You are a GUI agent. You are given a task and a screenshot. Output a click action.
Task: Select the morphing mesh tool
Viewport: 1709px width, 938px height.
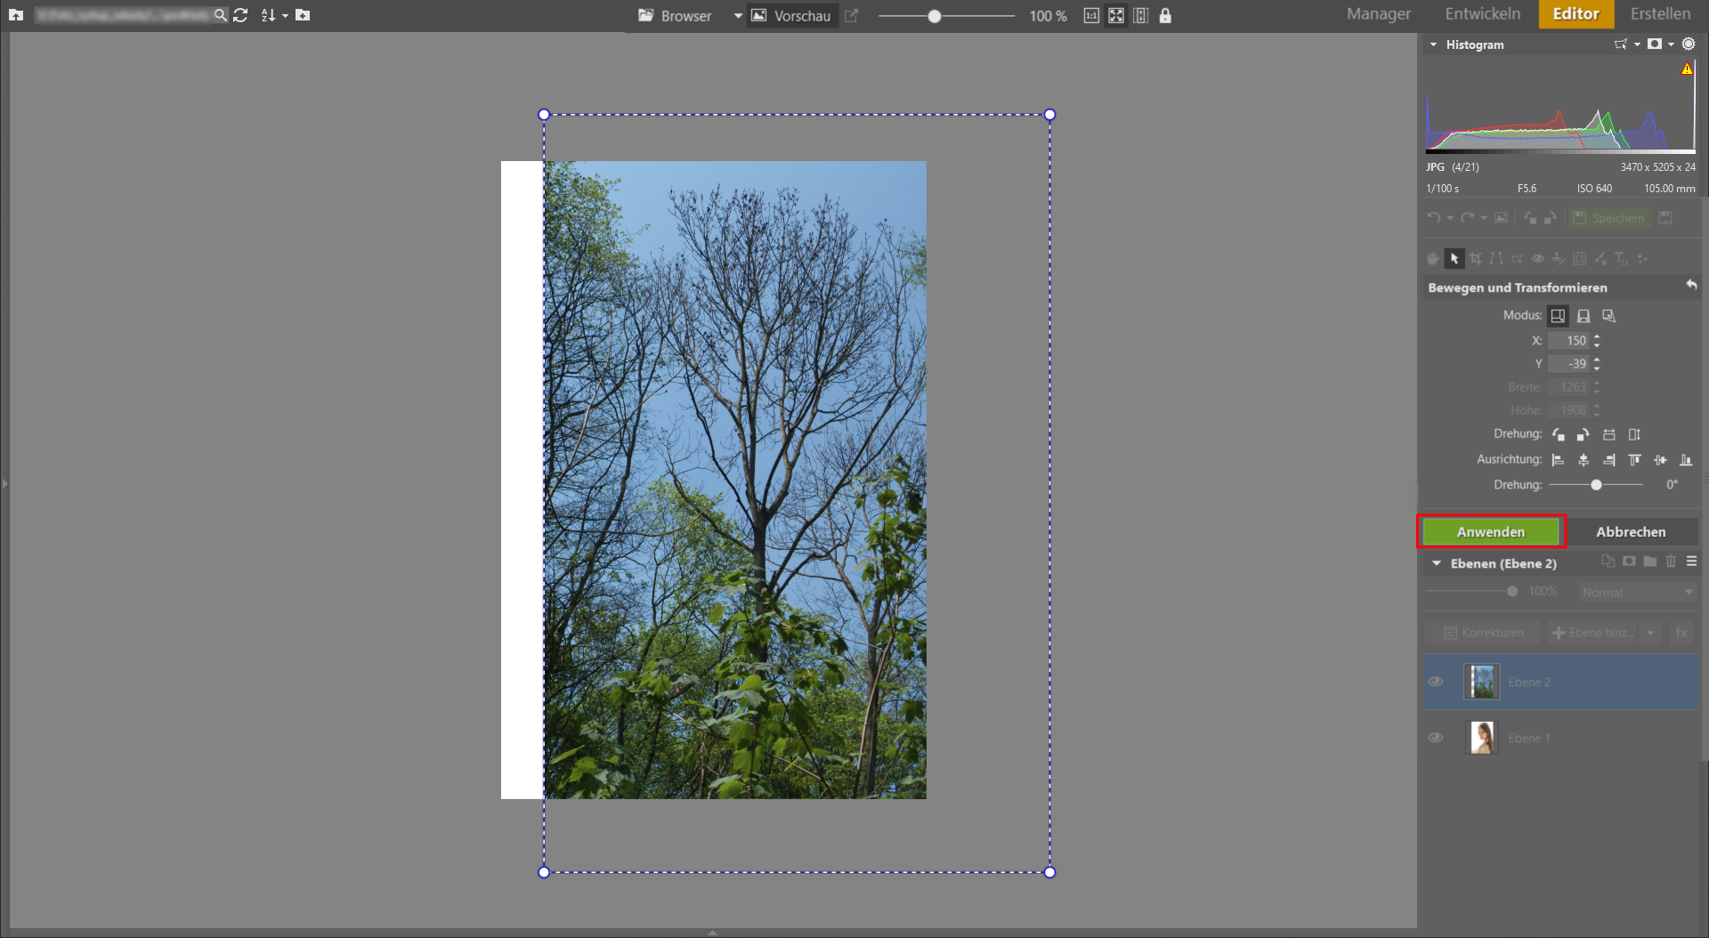[x=1579, y=259]
